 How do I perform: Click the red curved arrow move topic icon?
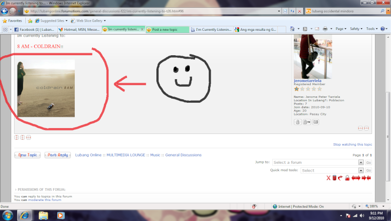pos(340,178)
